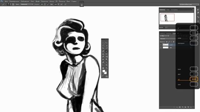Select the Pen tool

coord(103,62)
